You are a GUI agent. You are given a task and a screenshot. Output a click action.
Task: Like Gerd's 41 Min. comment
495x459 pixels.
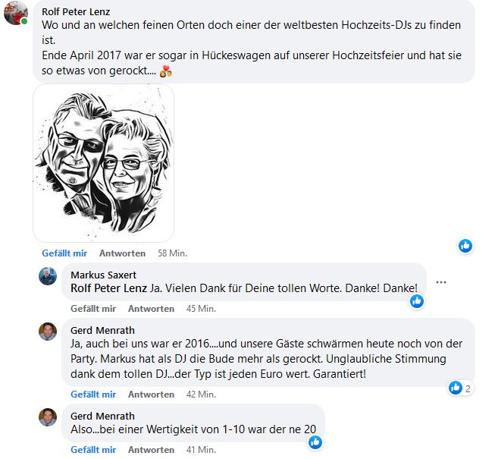[93, 450]
